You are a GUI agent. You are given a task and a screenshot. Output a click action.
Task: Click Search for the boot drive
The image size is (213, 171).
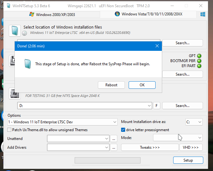click(x=183, y=74)
